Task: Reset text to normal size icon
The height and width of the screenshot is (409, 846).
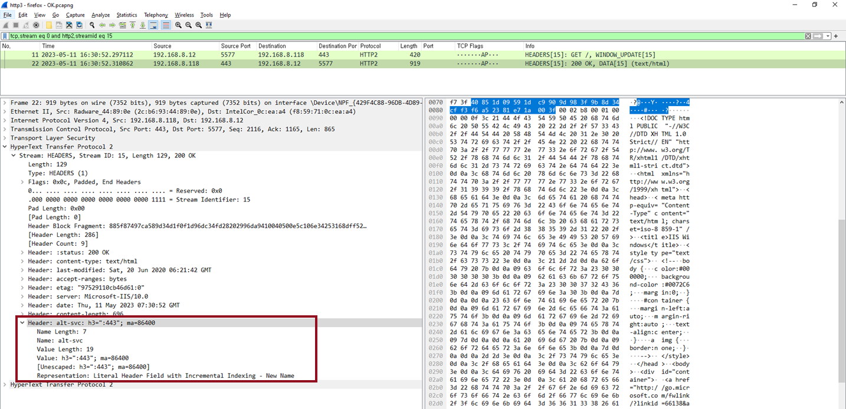Action: pyautogui.click(x=198, y=25)
